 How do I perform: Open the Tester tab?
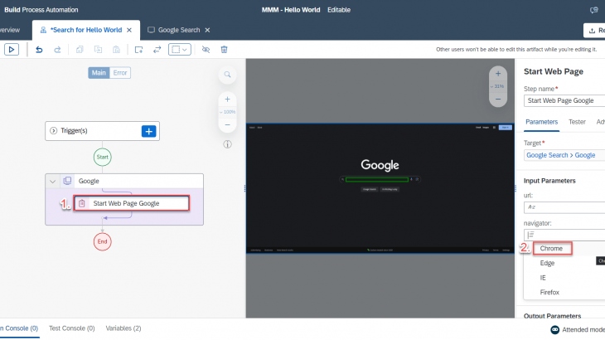577,122
